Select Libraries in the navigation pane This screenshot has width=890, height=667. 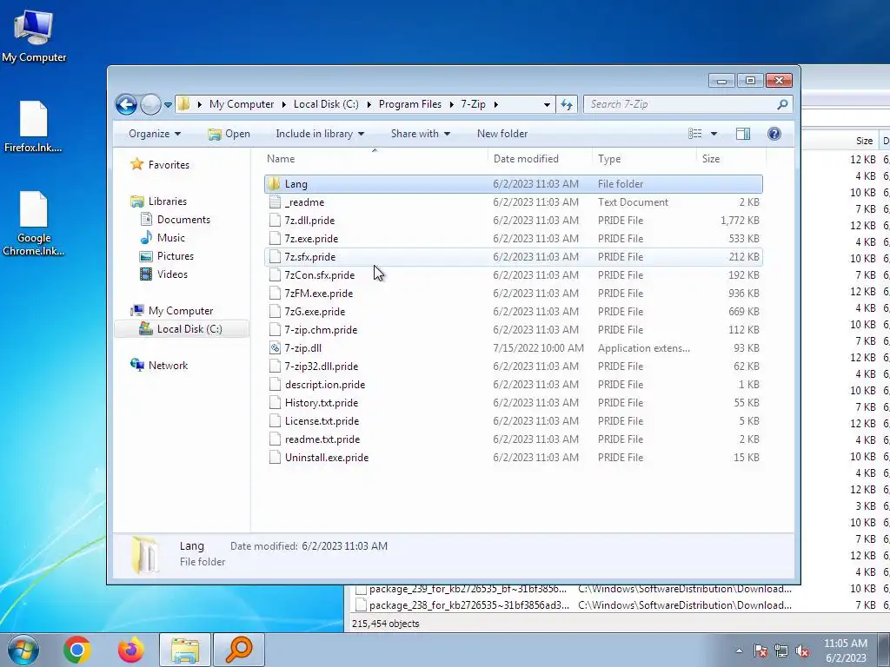pyautogui.click(x=158, y=201)
